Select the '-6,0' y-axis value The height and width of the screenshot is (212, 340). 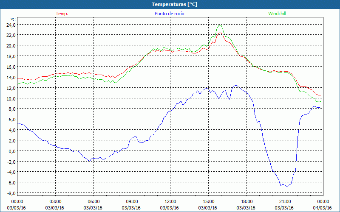point(11,183)
